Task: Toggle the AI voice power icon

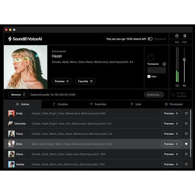Action: (x=173, y=95)
